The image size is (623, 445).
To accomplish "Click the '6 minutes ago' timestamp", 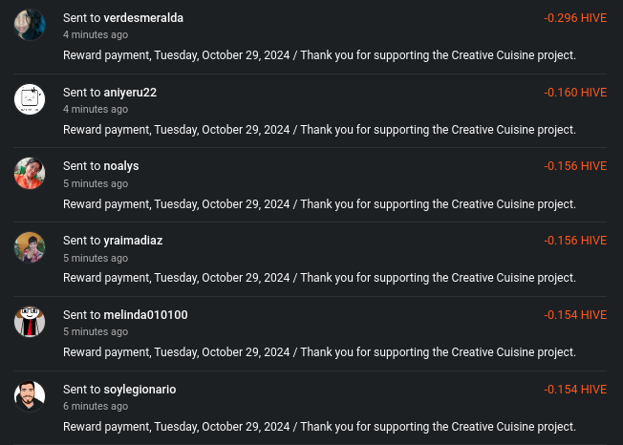I will coord(96,406).
